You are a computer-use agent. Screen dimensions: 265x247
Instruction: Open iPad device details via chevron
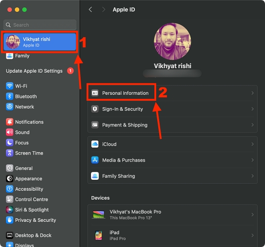(x=253, y=235)
